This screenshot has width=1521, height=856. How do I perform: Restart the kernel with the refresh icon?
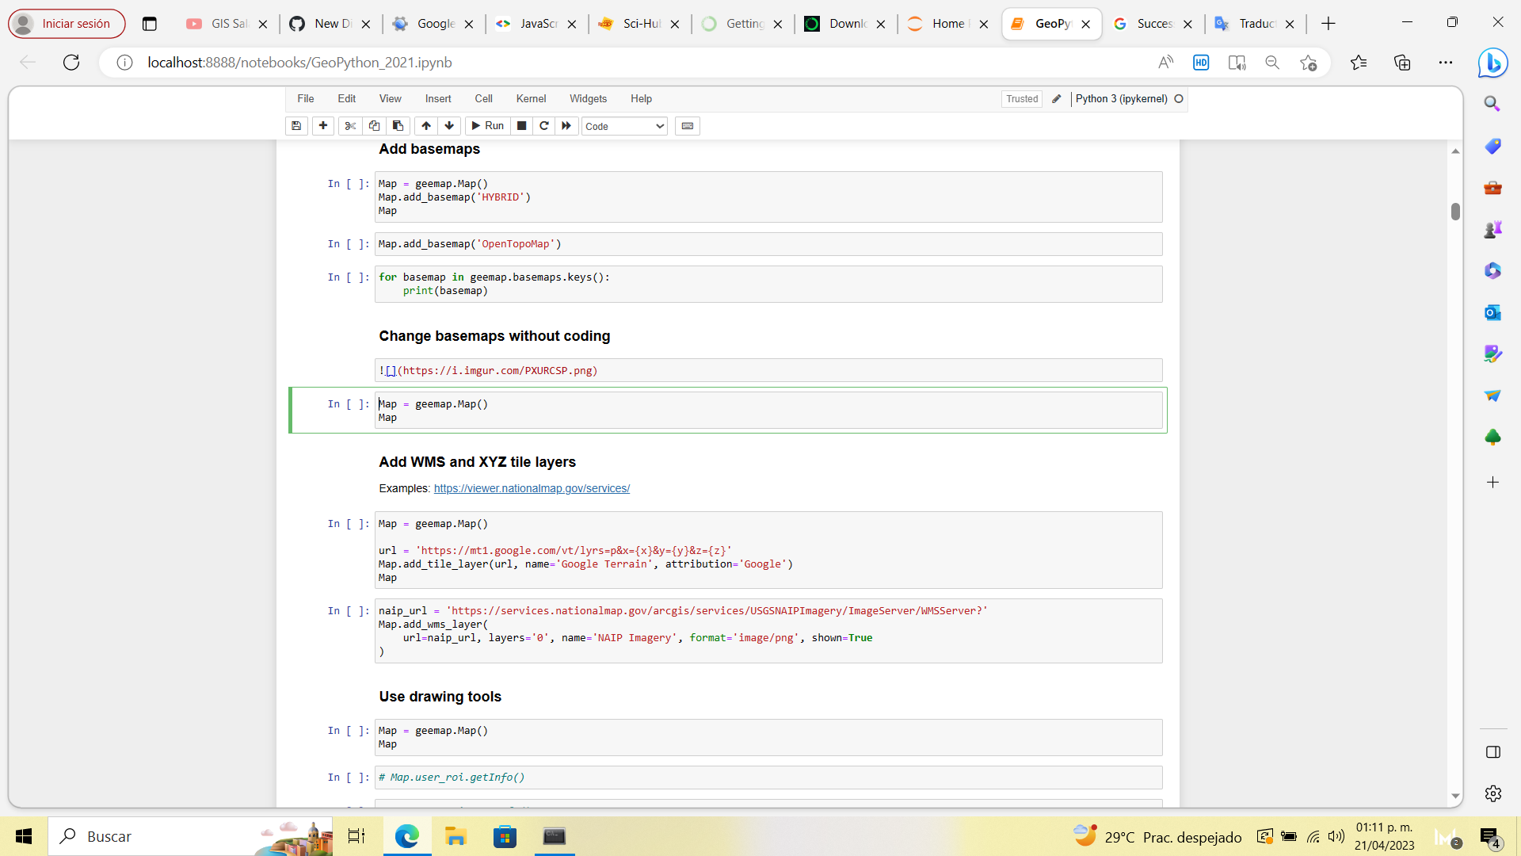coord(544,125)
